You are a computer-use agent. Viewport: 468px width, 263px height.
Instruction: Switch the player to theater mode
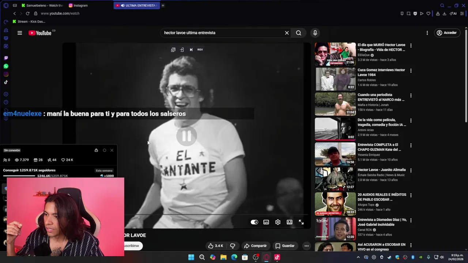point(290,222)
